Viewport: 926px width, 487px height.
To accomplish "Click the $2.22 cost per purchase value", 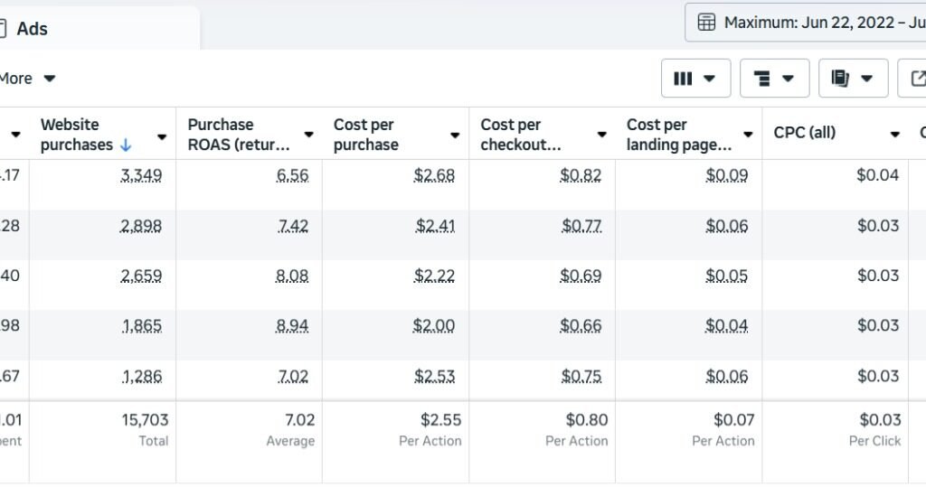I will [434, 276].
